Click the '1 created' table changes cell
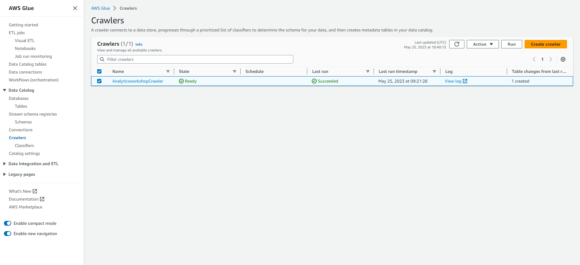 [x=520, y=81]
